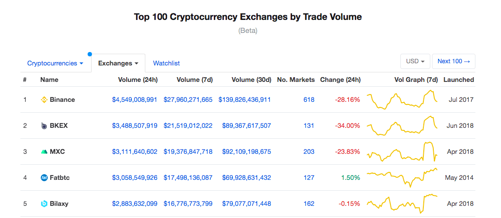Sort by Change (24h) column
Viewport: 501px width, 218px height.
(340, 80)
